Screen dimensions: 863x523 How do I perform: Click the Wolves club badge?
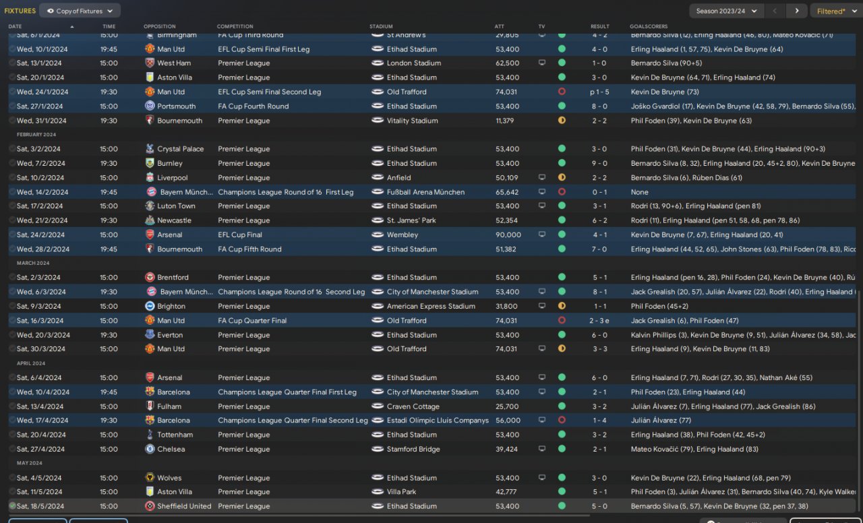pyautogui.click(x=150, y=478)
